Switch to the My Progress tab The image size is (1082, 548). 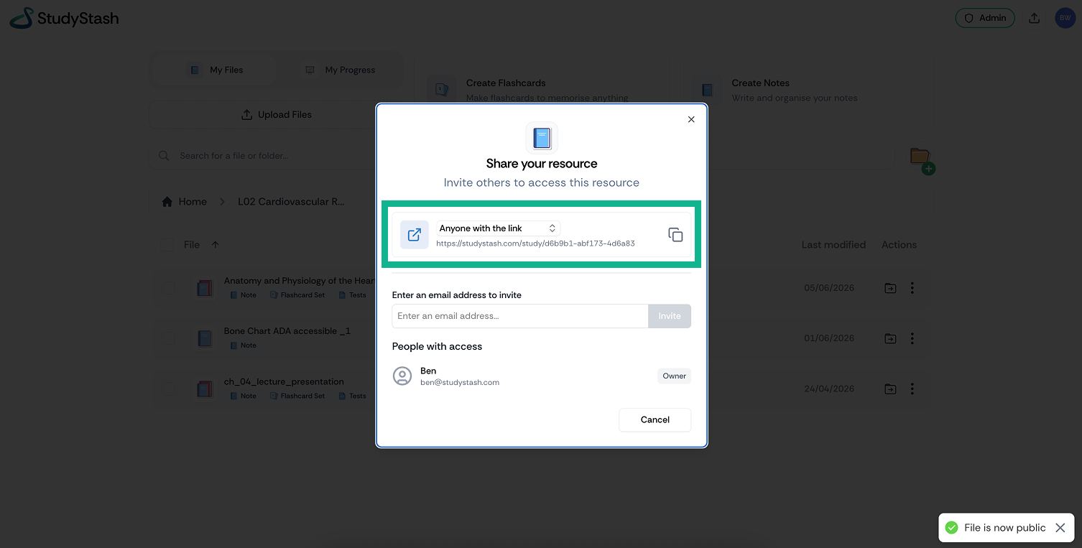(x=340, y=70)
